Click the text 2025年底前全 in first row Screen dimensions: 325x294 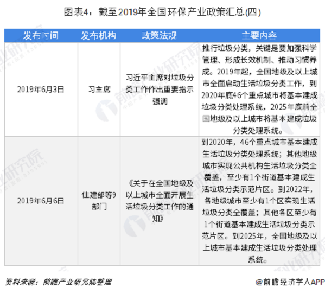[x=294, y=107]
